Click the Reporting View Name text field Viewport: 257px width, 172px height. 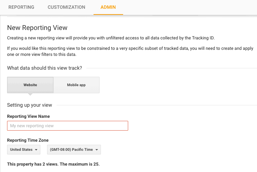pos(68,126)
